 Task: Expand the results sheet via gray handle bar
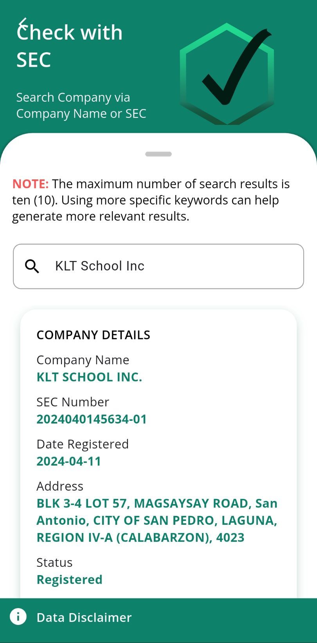coord(158,154)
